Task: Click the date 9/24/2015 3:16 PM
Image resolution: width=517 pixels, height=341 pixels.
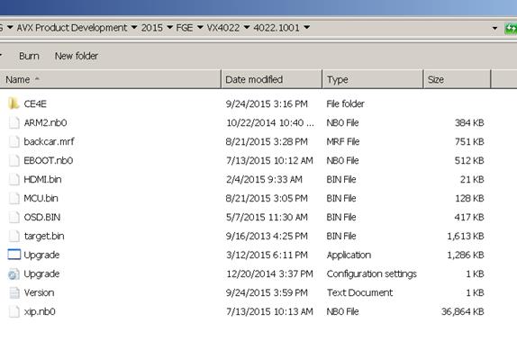Action: point(267,104)
